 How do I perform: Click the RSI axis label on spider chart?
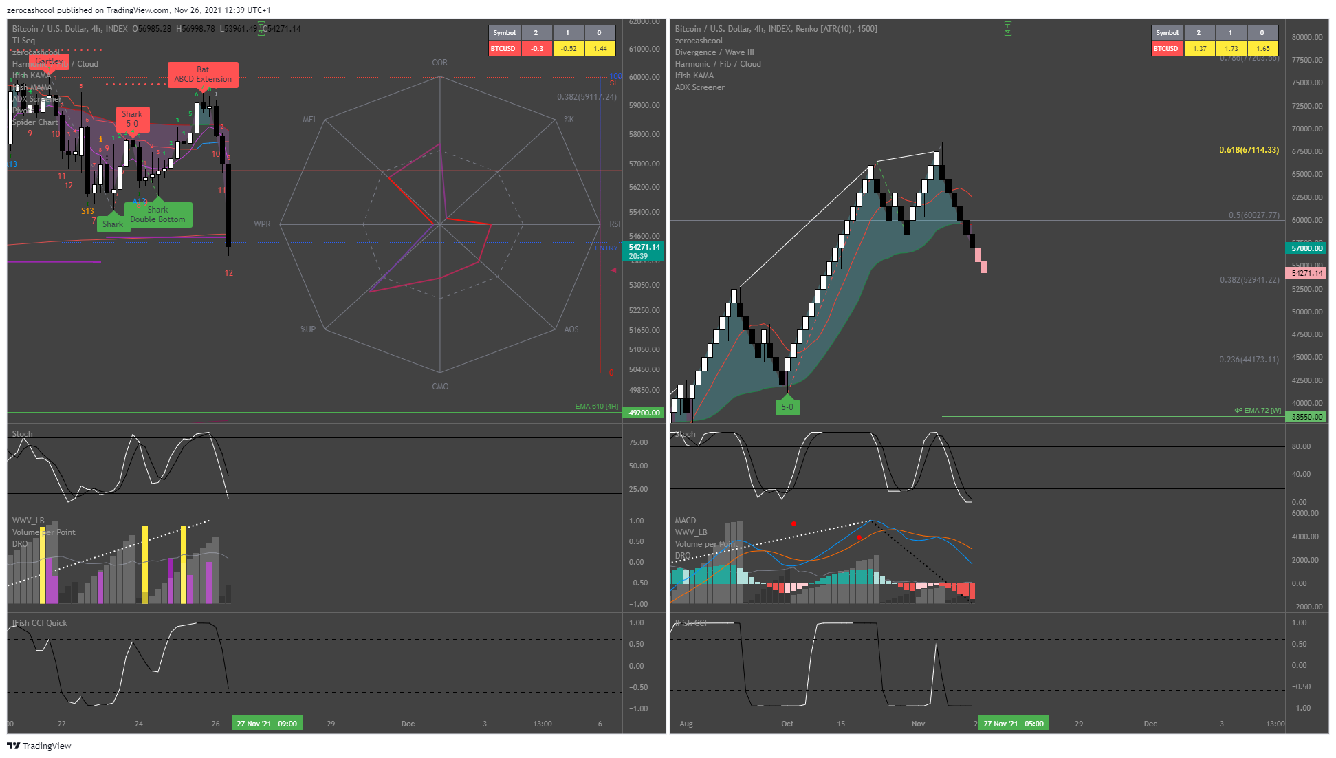pyautogui.click(x=615, y=224)
